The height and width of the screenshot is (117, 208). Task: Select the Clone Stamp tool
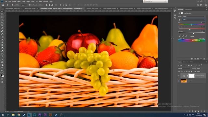[x=2, y=37]
